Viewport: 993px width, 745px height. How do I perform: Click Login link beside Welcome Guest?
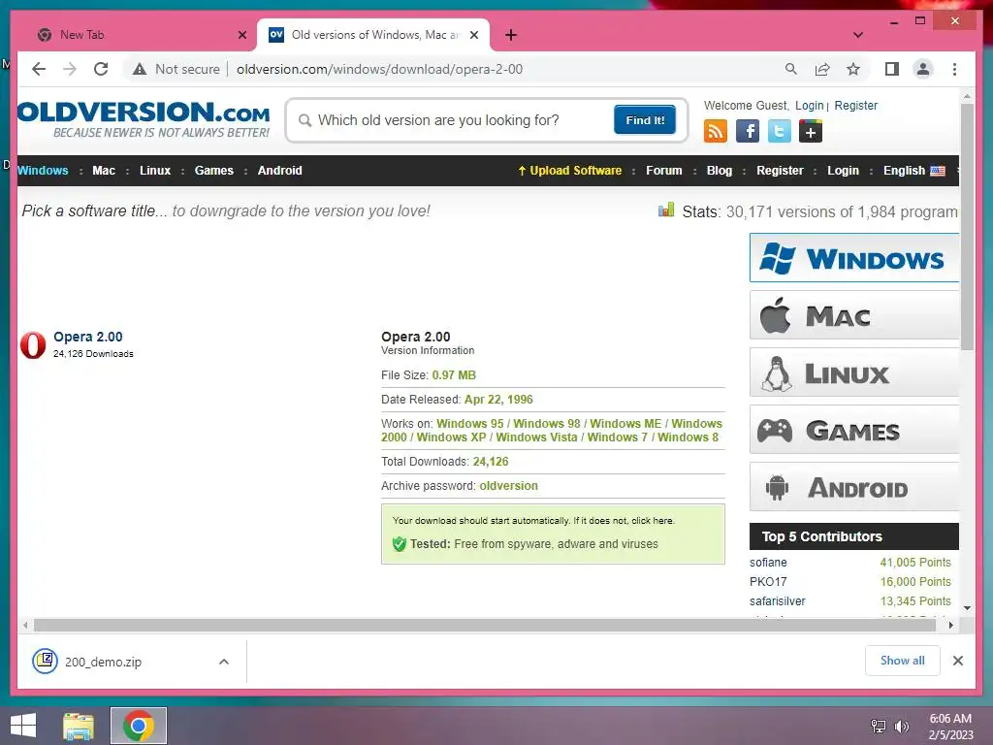tap(810, 105)
